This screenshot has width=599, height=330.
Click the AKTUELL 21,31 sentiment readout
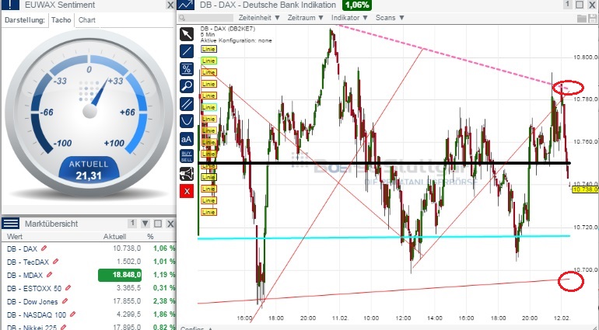click(89, 170)
